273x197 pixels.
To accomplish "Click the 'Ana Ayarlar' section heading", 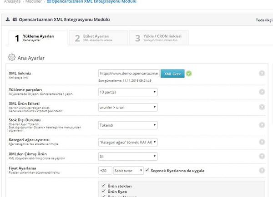I will click(31, 58).
